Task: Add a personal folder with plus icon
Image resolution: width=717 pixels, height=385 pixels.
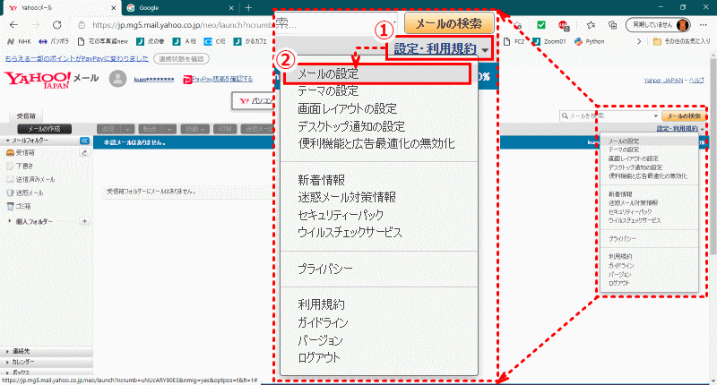Action: (x=84, y=221)
